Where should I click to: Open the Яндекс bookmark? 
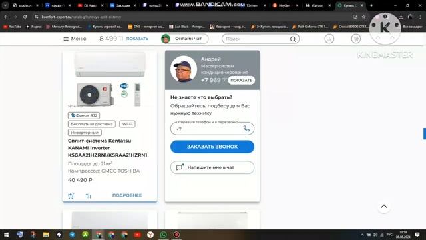[34, 27]
